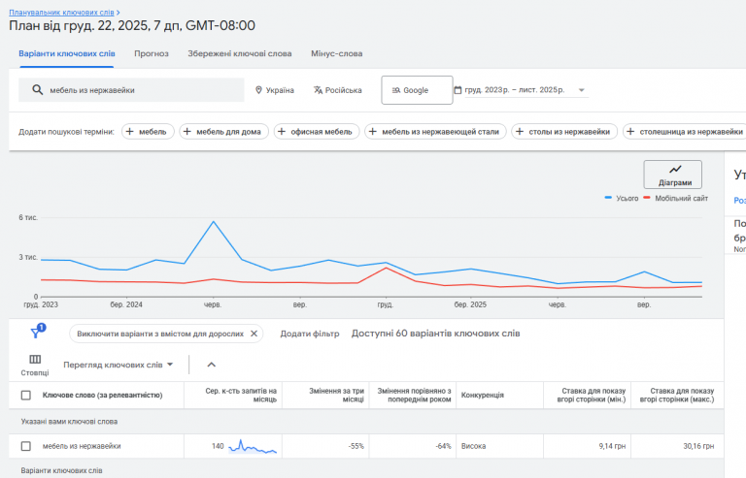The height and width of the screenshot is (478, 746).
Task: Click the 140 monthly searches value
Action: click(218, 446)
